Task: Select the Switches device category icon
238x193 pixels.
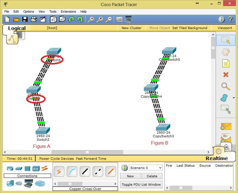Action: [19, 169]
